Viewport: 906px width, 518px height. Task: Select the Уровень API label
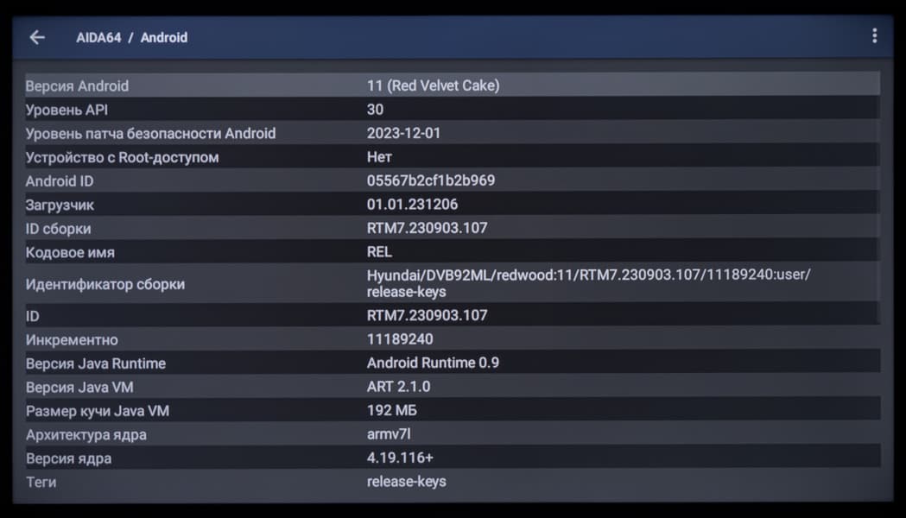pos(67,110)
